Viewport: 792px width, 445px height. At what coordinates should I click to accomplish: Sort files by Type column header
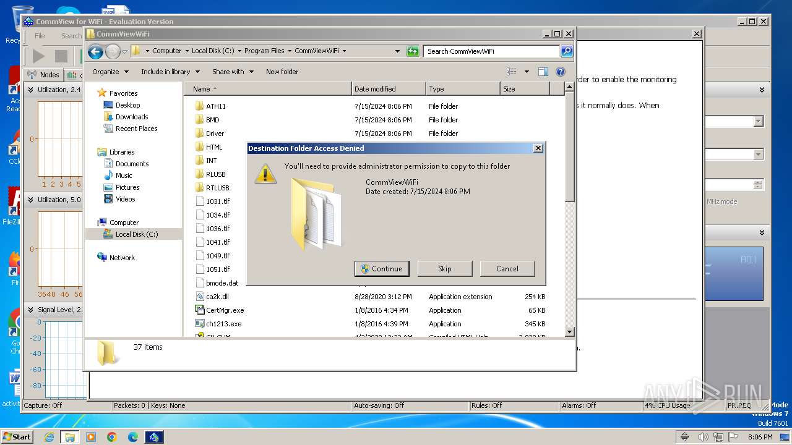click(x=463, y=89)
